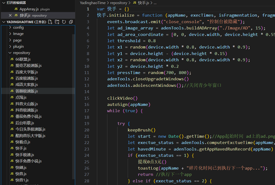Open the file 成语大家族.js
Viewport: 275px width, 185px height.
[x=27, y=84]
